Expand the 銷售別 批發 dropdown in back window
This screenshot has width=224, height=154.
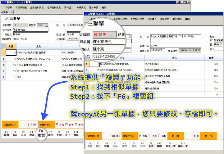tap(46, 25)
